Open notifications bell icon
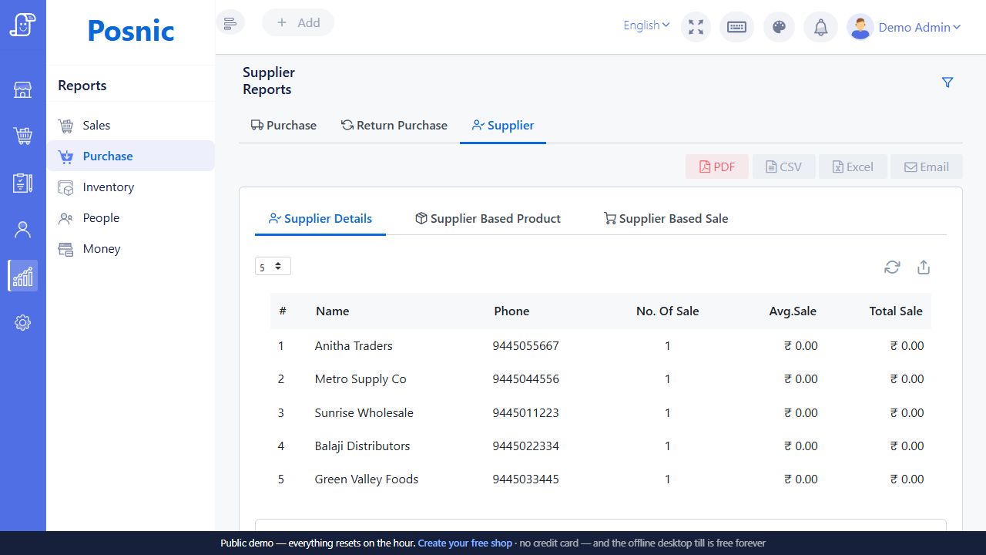 pos(820,27)
